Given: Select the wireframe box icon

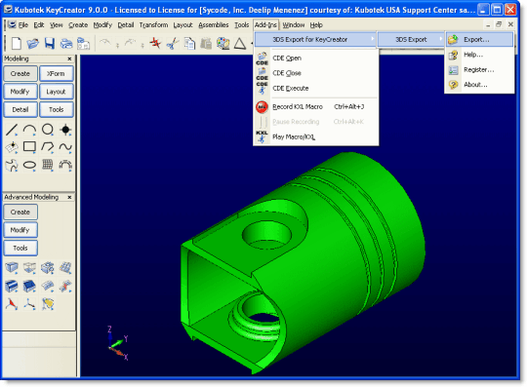Looking at the screenshot, I should click(x=29, y=268).
